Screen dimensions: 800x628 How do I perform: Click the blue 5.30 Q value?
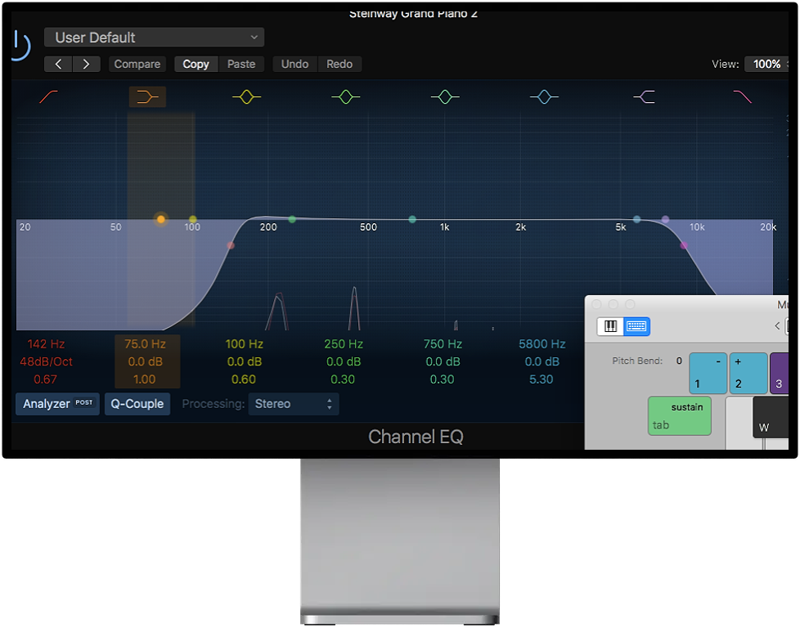point(541,379)
